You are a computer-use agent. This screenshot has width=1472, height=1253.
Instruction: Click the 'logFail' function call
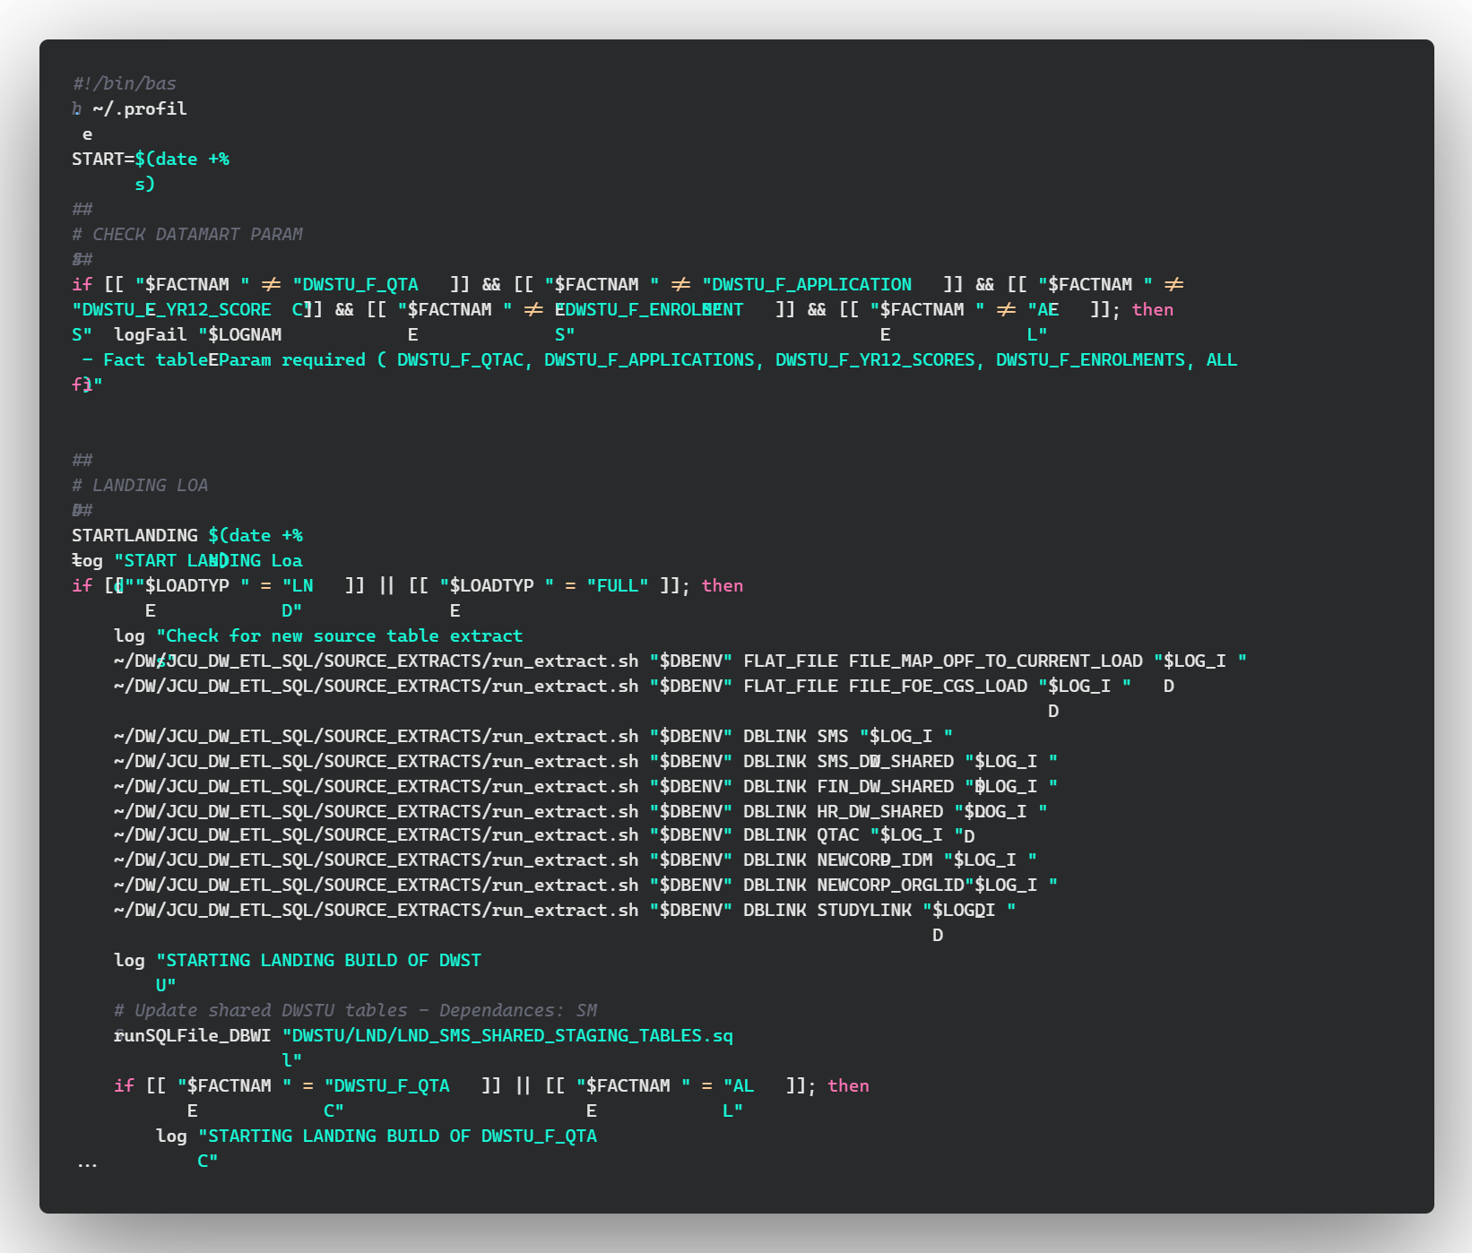coord(151,334)
